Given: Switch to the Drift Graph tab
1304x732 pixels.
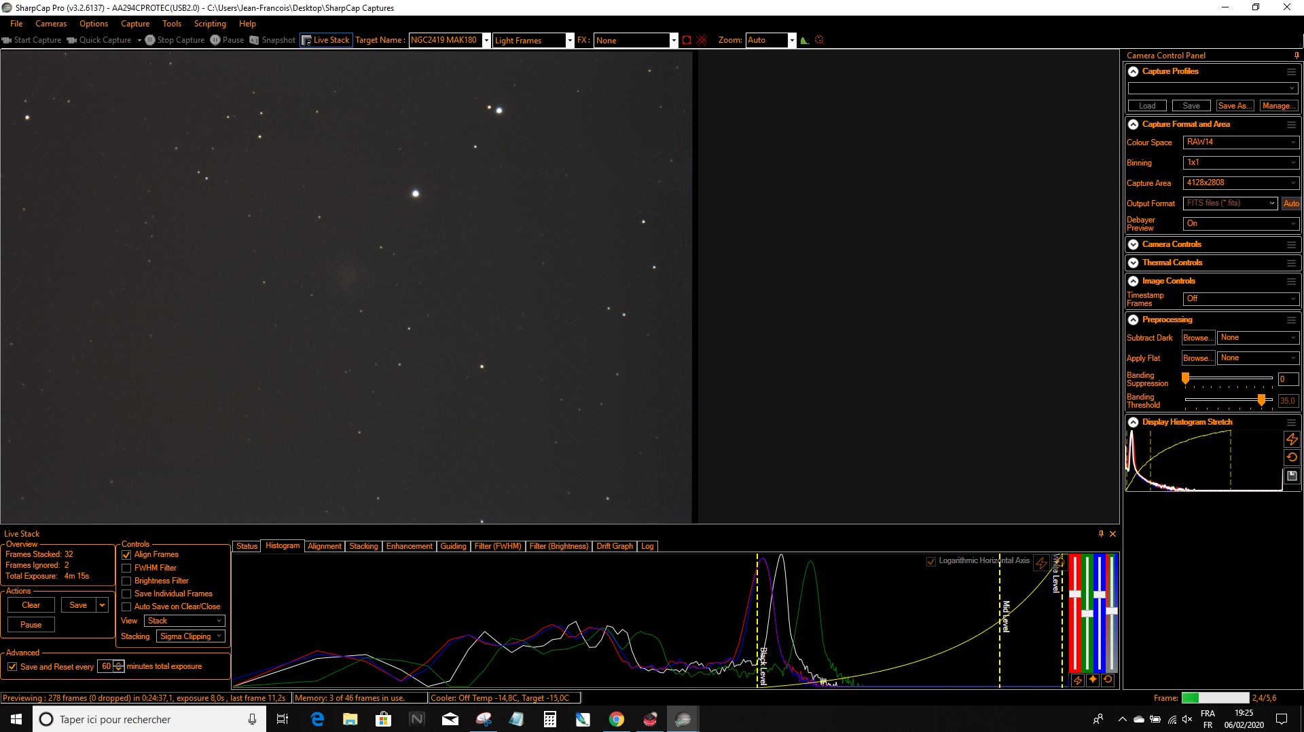Looking at the screenshot, I should click(614, 546).
